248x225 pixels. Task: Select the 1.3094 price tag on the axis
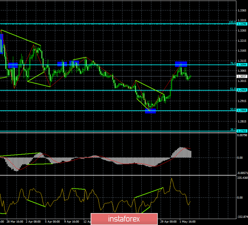[241, 65]
